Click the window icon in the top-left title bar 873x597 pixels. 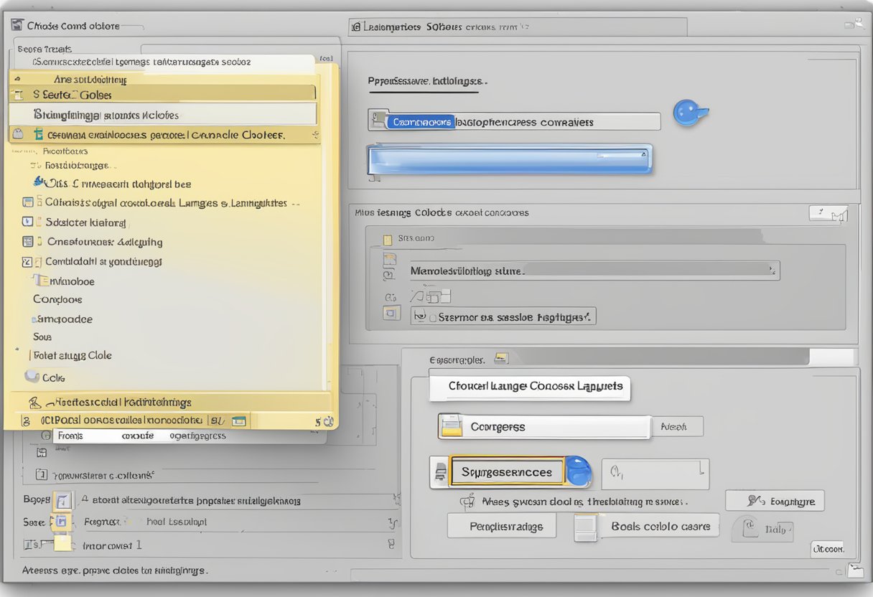click(17, 25)
